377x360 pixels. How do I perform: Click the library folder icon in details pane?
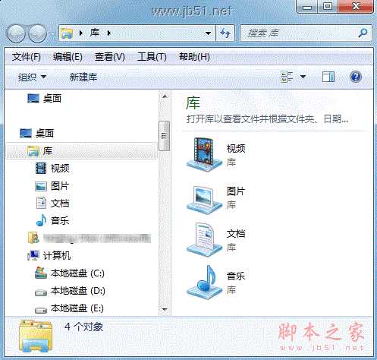[x=36, y=336]
